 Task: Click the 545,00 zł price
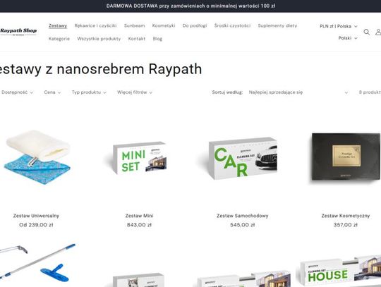point(242,225)
